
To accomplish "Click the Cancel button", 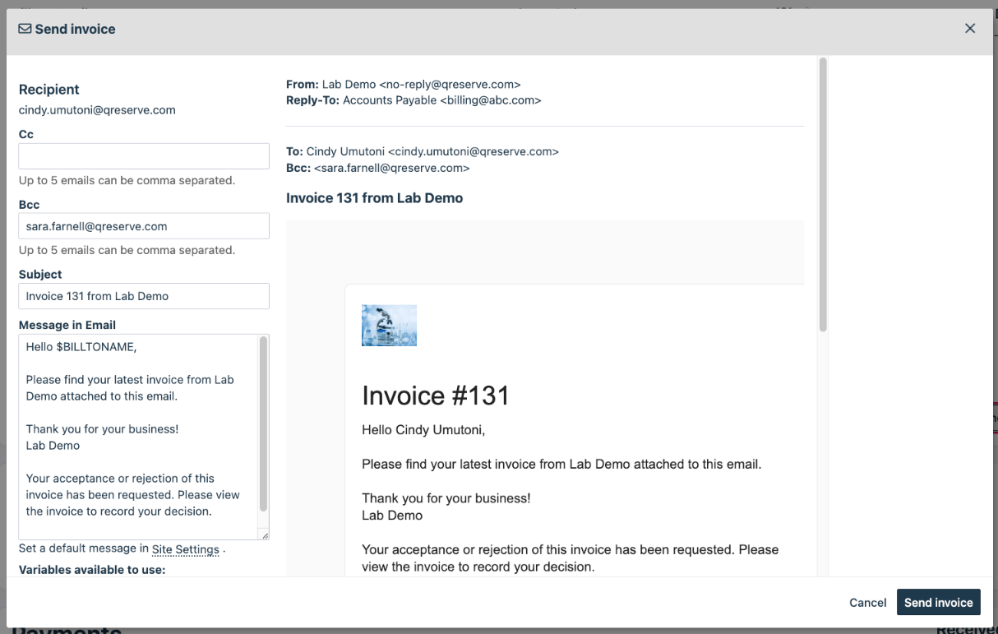I will [x=867, y=602].
